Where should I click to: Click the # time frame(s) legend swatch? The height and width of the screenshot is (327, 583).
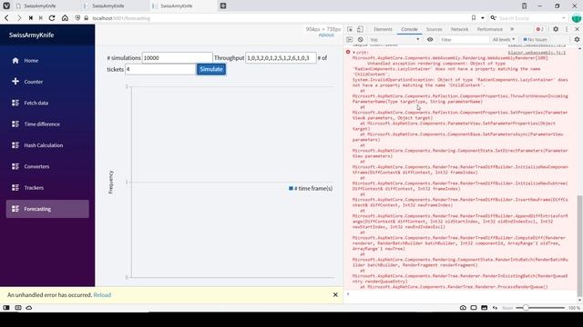[x=291, y=188]
